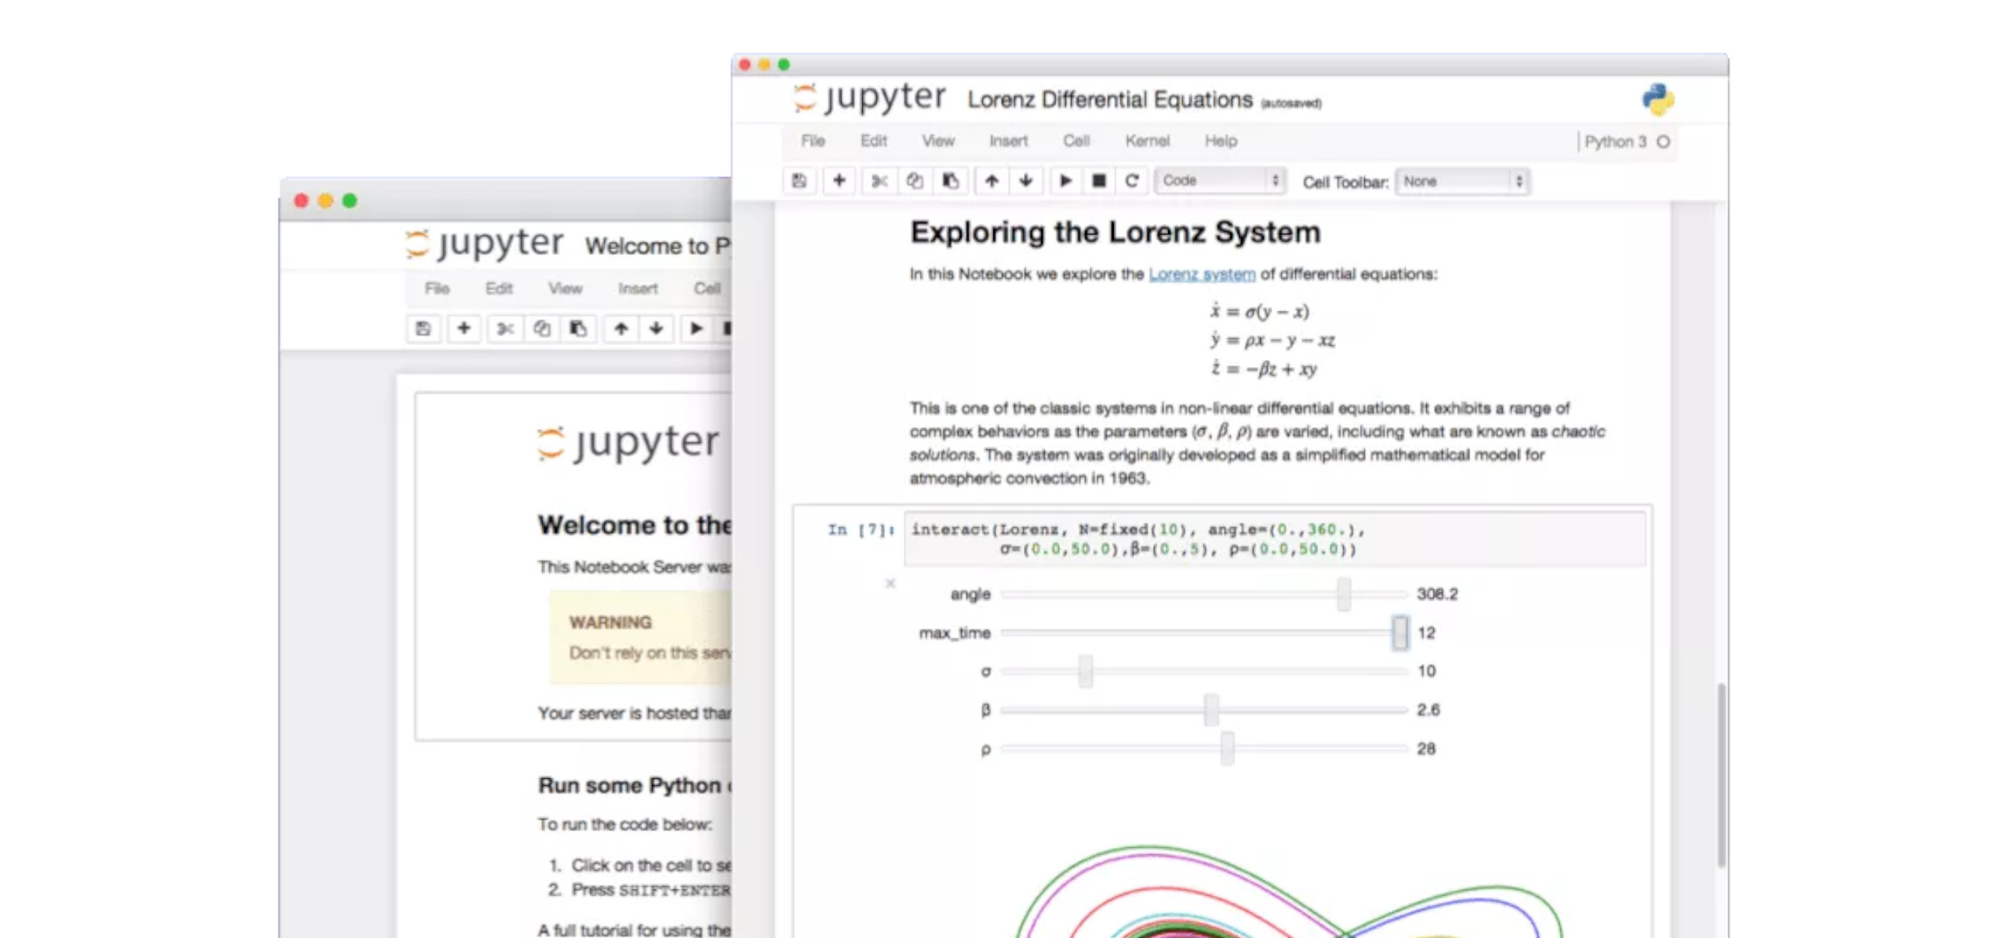
Task: Click the σ slider handle
Action: click(x=1085, y=671)
